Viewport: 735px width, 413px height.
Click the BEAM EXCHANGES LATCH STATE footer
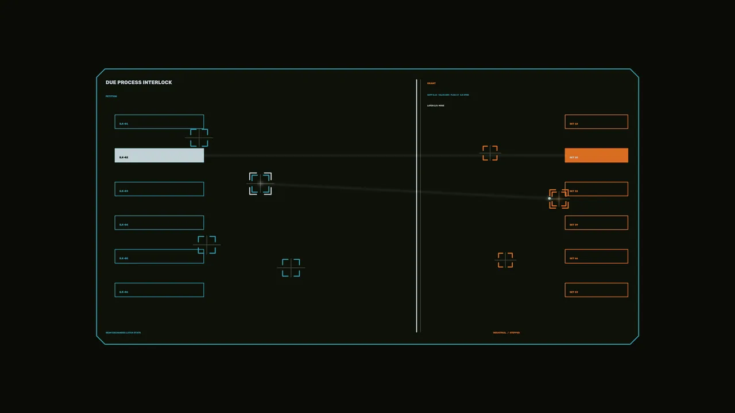(x=123, y=333)
